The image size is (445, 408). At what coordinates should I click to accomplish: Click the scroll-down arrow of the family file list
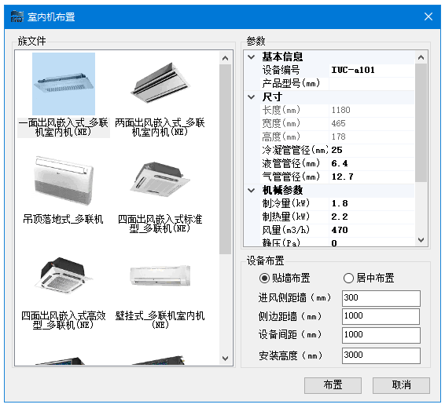226,358
